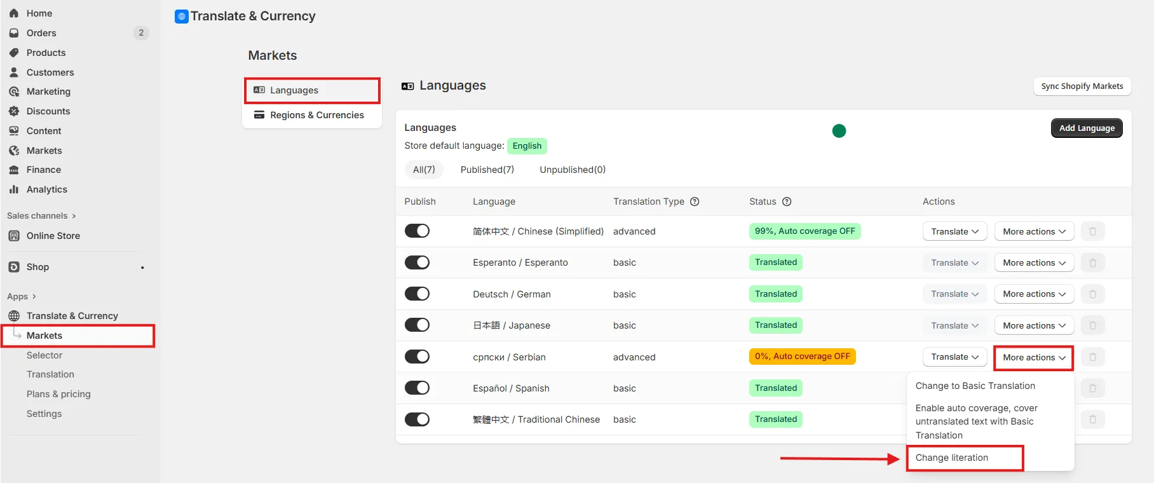The width and height of the screenshot is (1154, 483).
Task: Click the Status help question icon
Action: [787, 201]
